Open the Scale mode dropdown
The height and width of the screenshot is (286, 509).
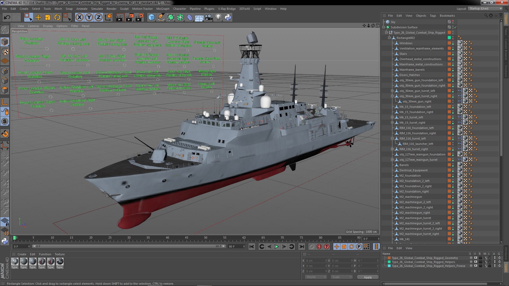[341, 277]
